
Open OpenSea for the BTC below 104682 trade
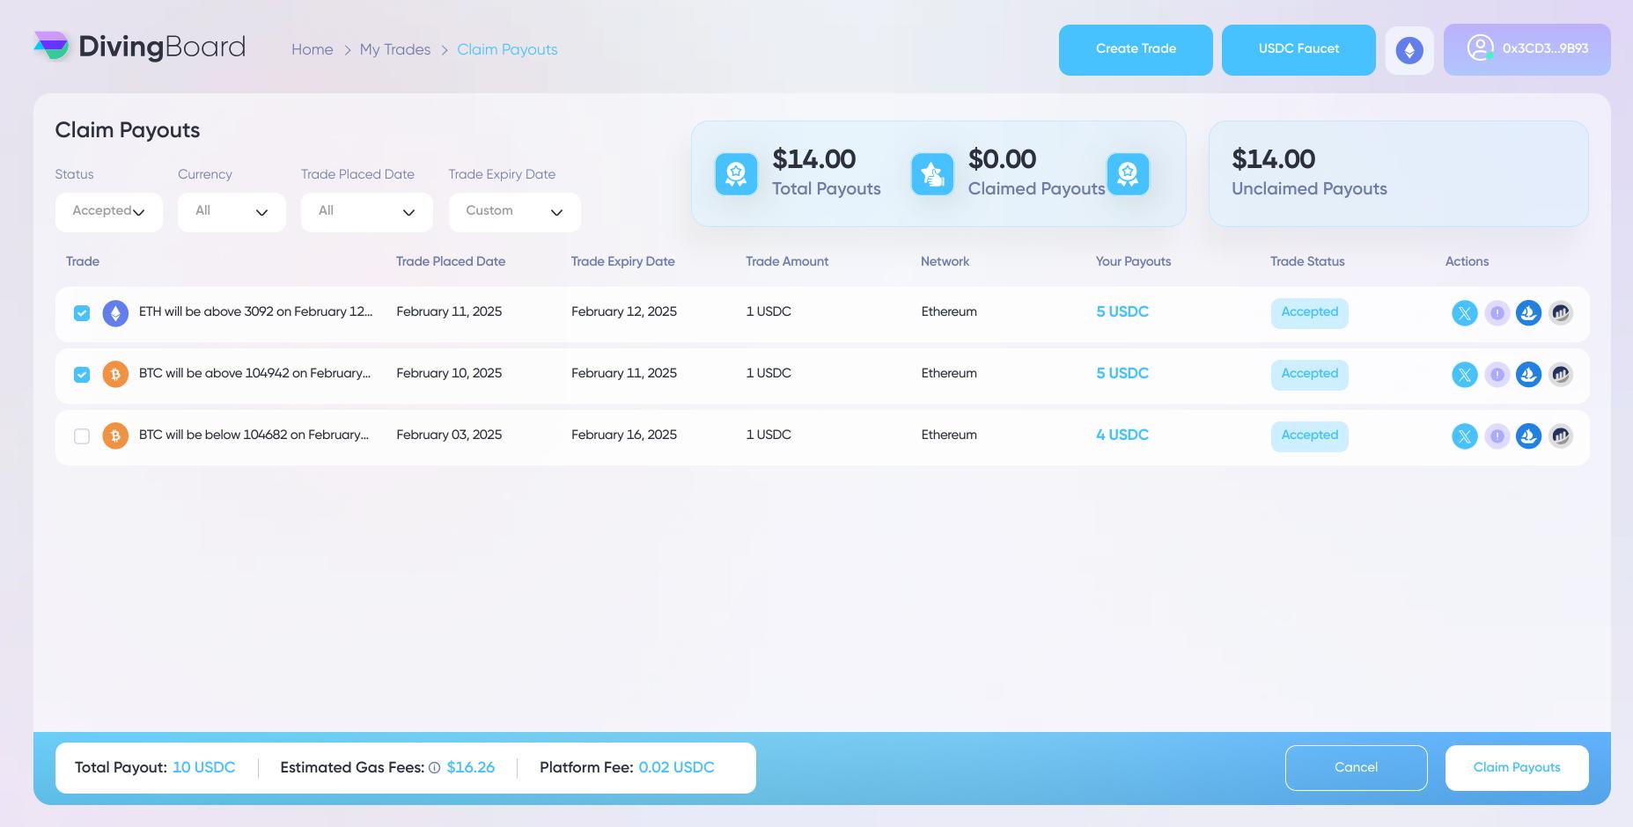pyautogui.click(x=1528, y=435)
